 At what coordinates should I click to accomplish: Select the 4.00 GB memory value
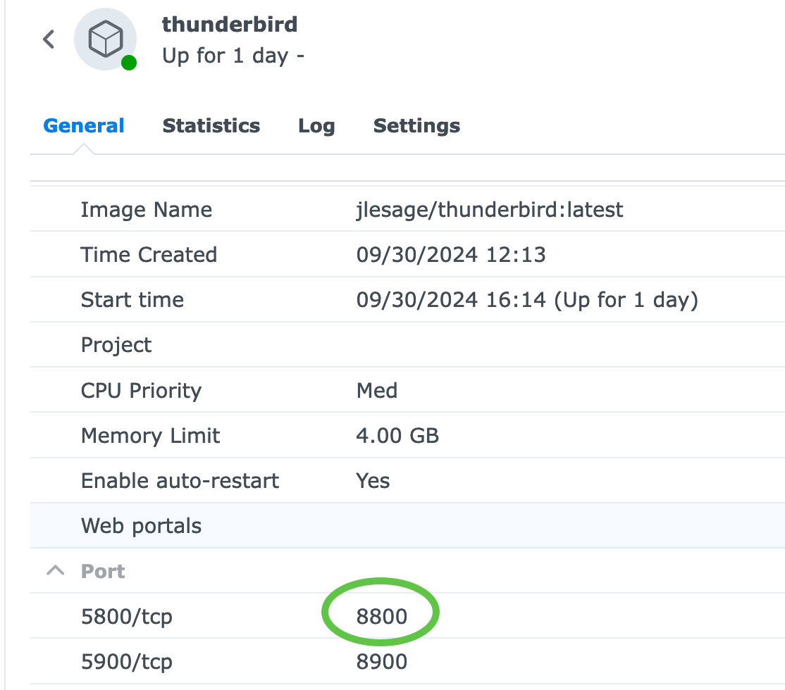click(x=397, y=435)
